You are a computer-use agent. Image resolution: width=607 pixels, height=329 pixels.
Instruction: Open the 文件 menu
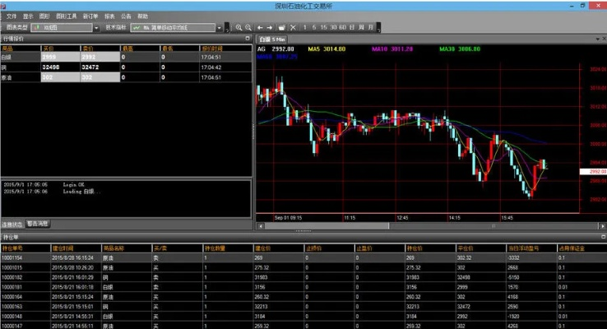tap(12, 16)
